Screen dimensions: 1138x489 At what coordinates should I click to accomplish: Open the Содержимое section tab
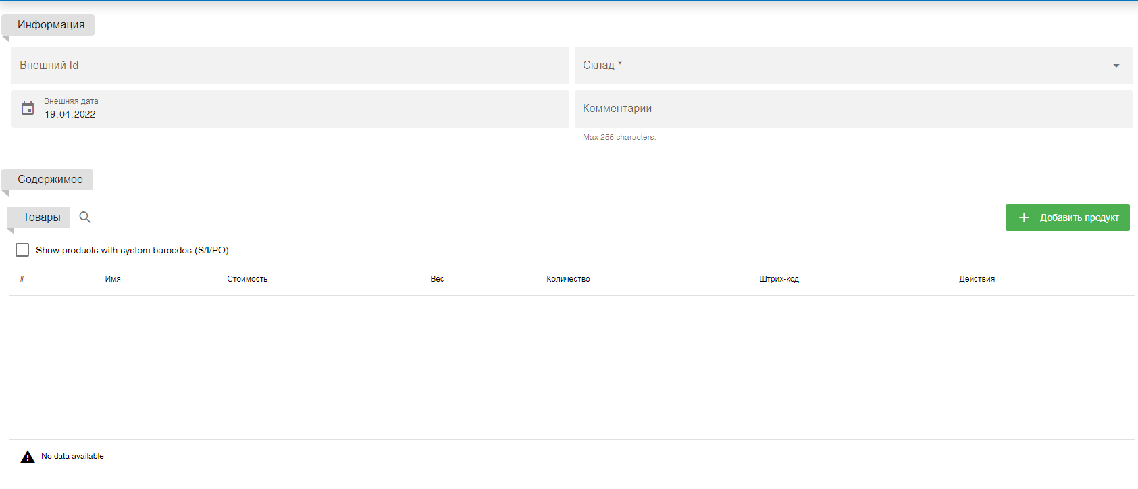47,180
